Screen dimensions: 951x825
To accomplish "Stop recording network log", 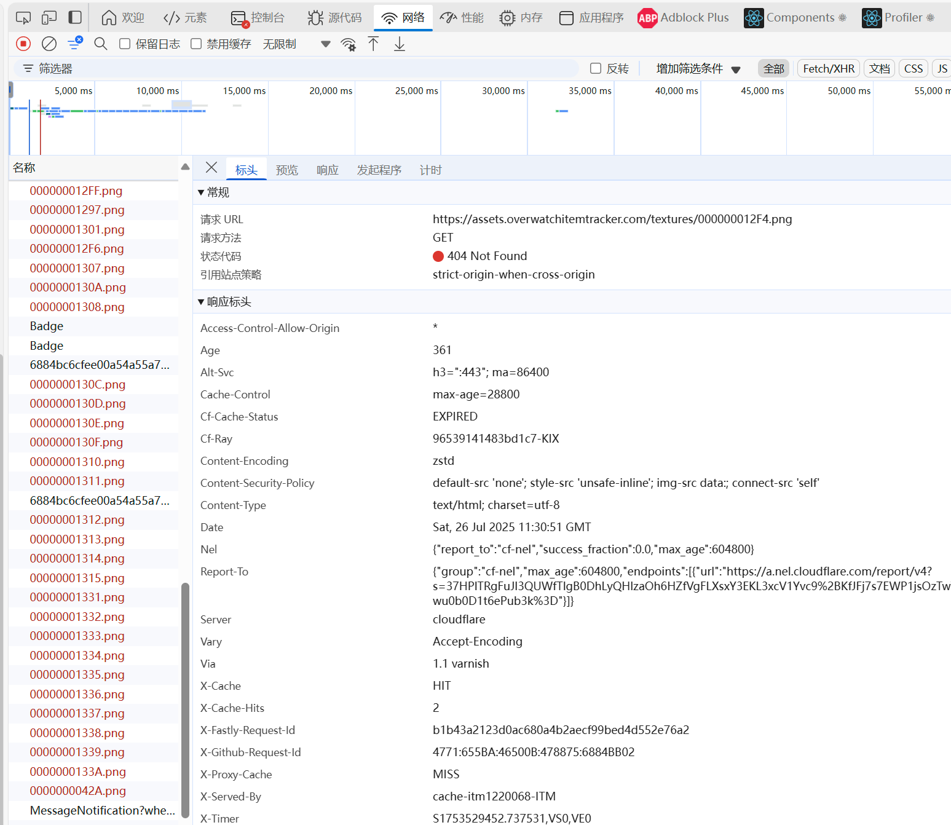I will click(x=23, y=44).
